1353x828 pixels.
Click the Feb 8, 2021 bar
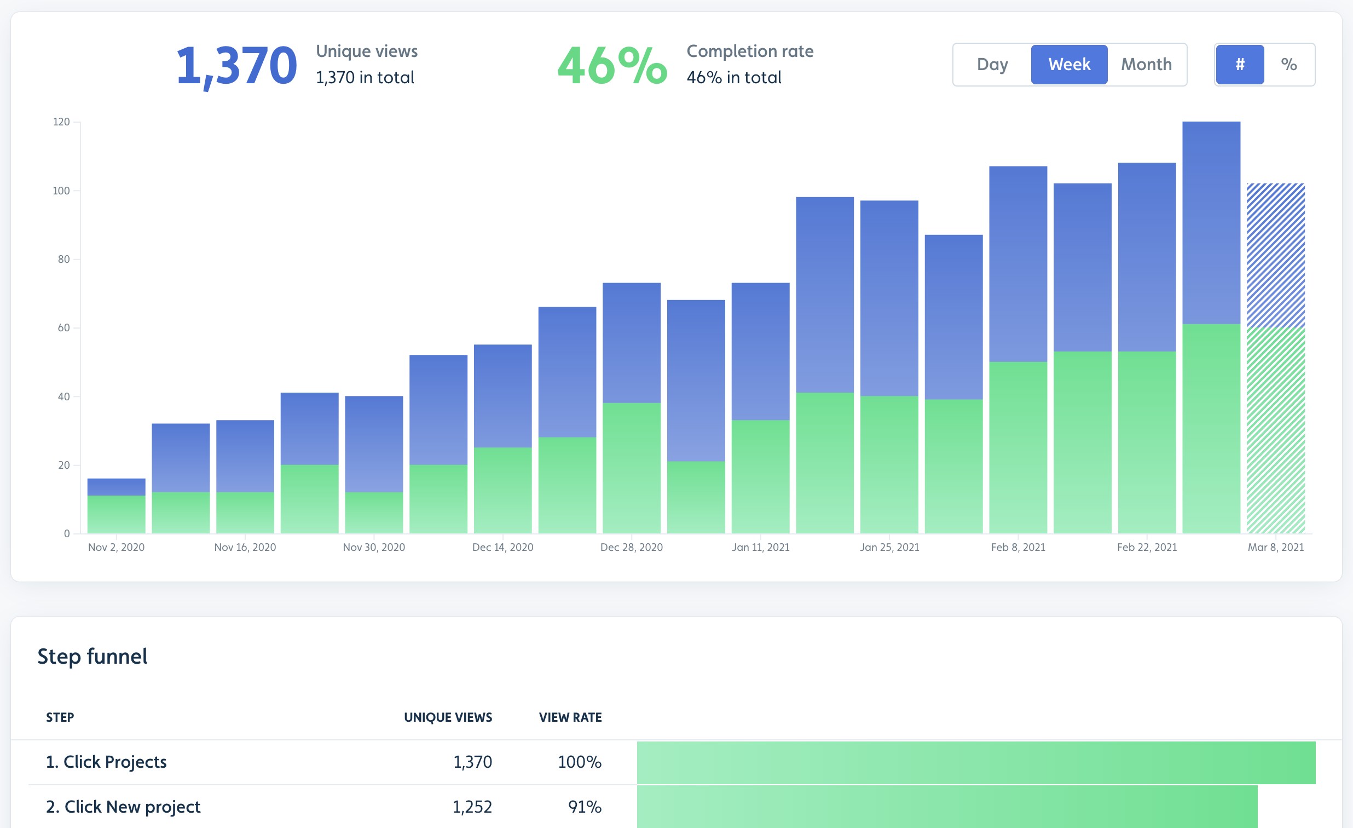[x=1018, y=350]
